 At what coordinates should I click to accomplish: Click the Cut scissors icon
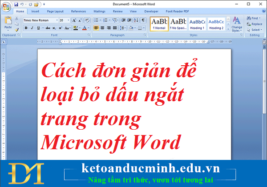point(16,18)
